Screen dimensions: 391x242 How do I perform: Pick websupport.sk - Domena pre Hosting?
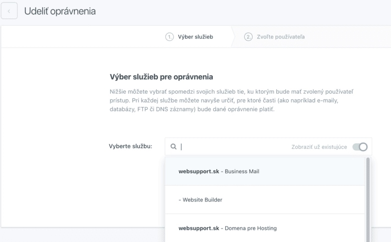(227, 228)
